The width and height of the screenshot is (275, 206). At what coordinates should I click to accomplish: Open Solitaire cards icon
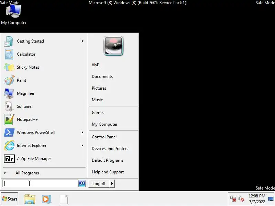click(x=9, y=106)
